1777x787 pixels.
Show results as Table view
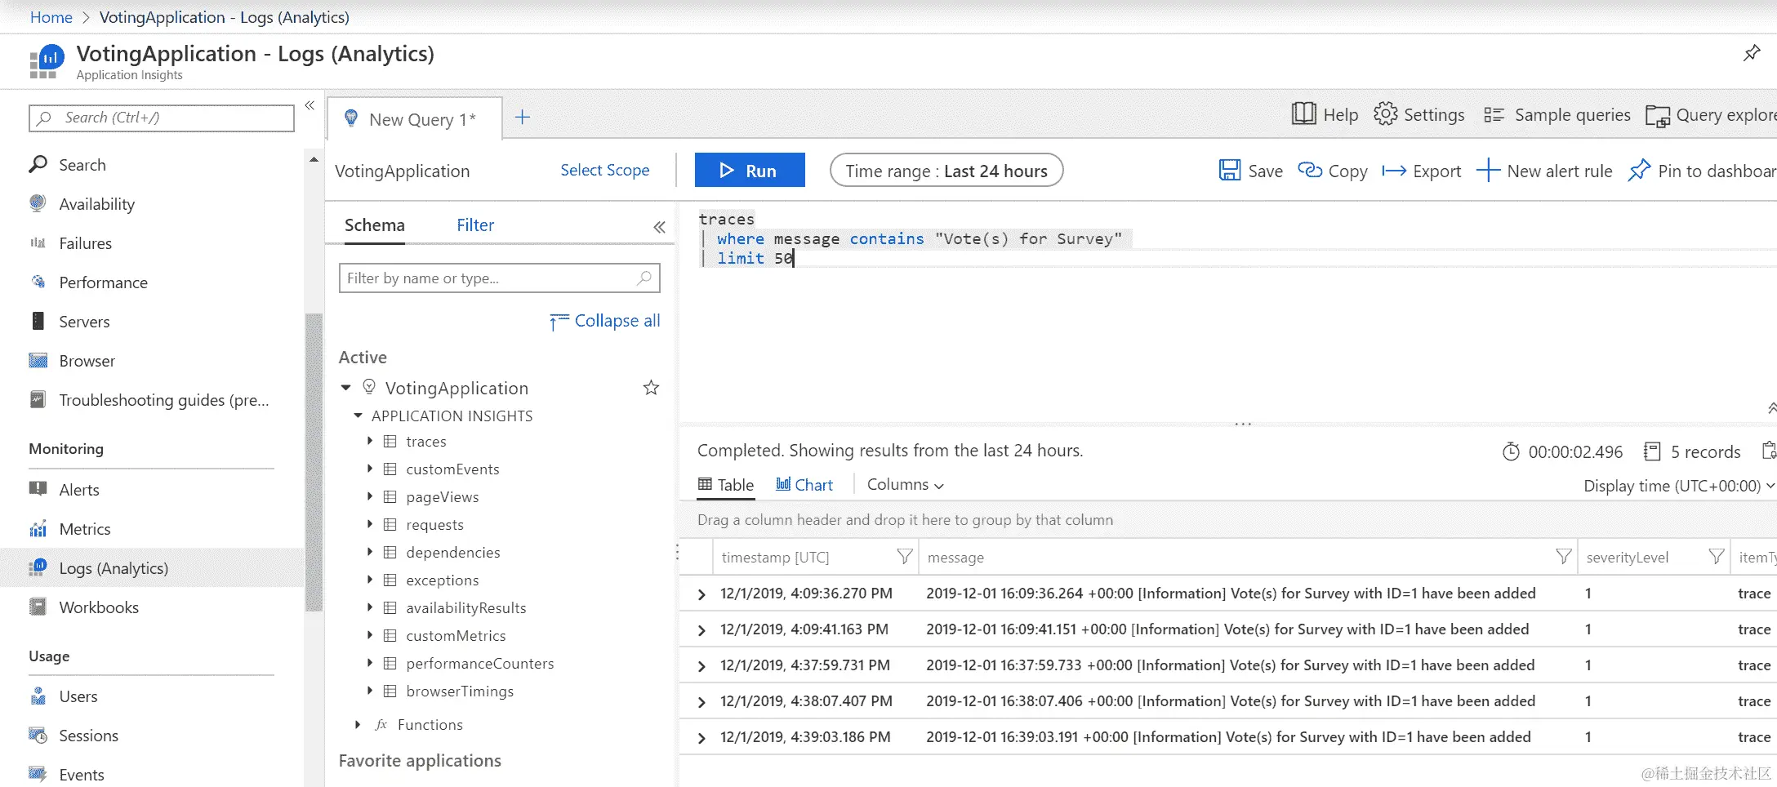click(x=726, y=485)
